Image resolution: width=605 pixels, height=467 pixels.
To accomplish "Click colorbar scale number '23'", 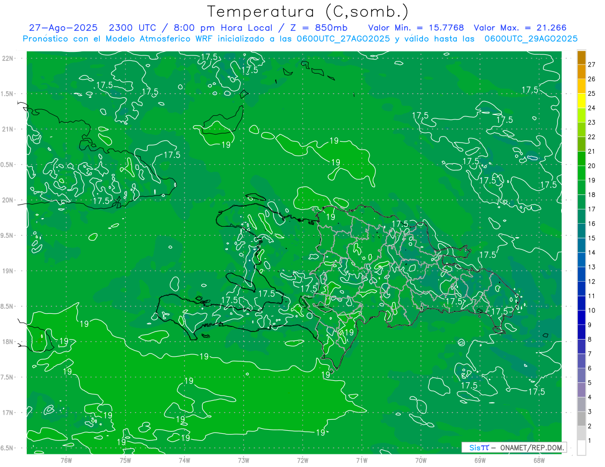I will click(x=592, y=122).
